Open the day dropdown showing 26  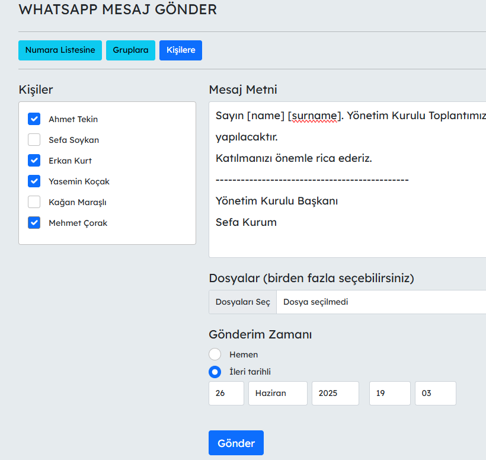tap(226, 393)
